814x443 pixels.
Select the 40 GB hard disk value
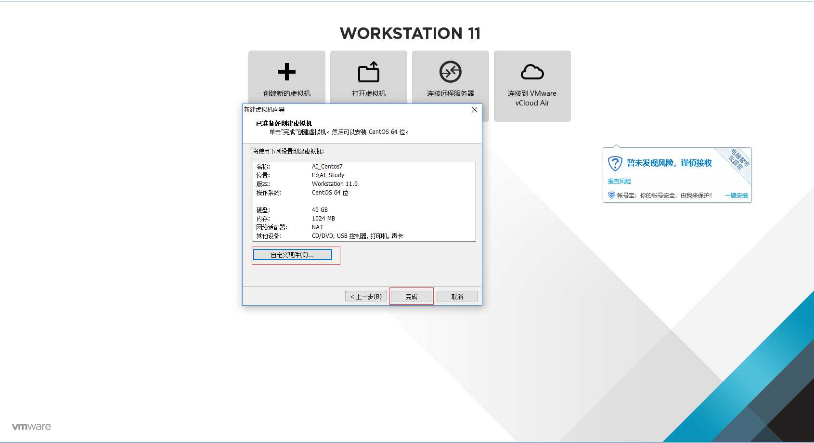(320, 210)
